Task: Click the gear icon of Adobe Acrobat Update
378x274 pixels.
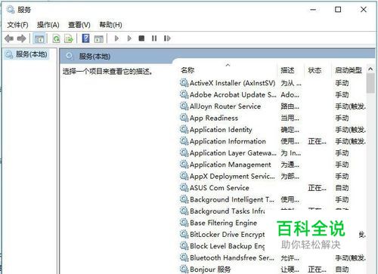Action: tap(184, 94)
